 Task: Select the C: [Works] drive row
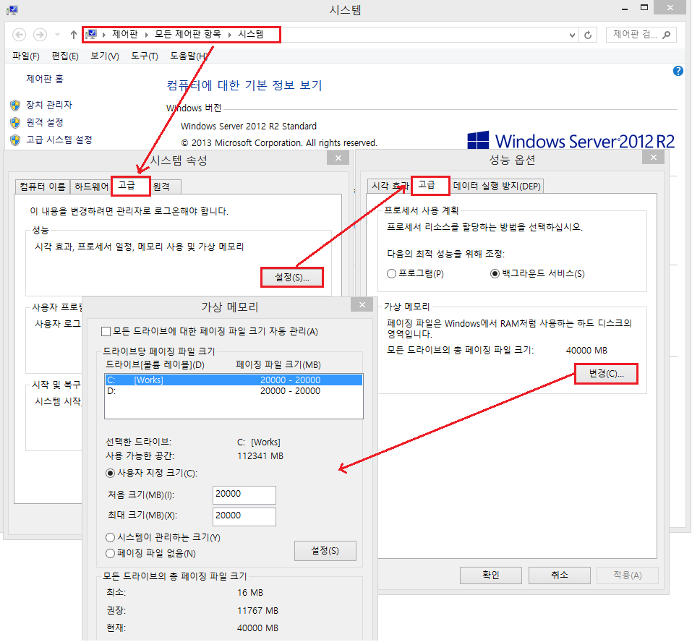click(234, 380)
